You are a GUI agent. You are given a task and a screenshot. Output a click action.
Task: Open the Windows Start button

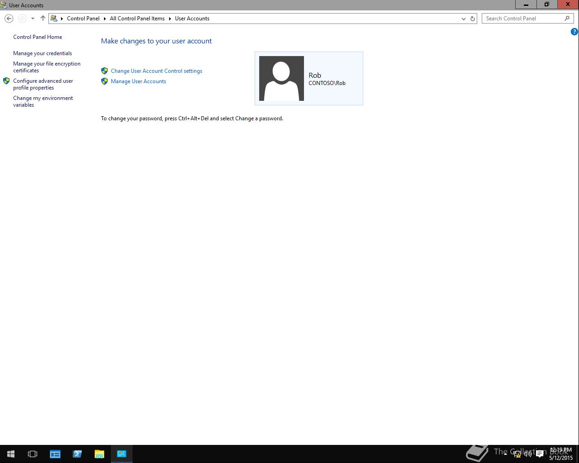(x=11, y=454)
